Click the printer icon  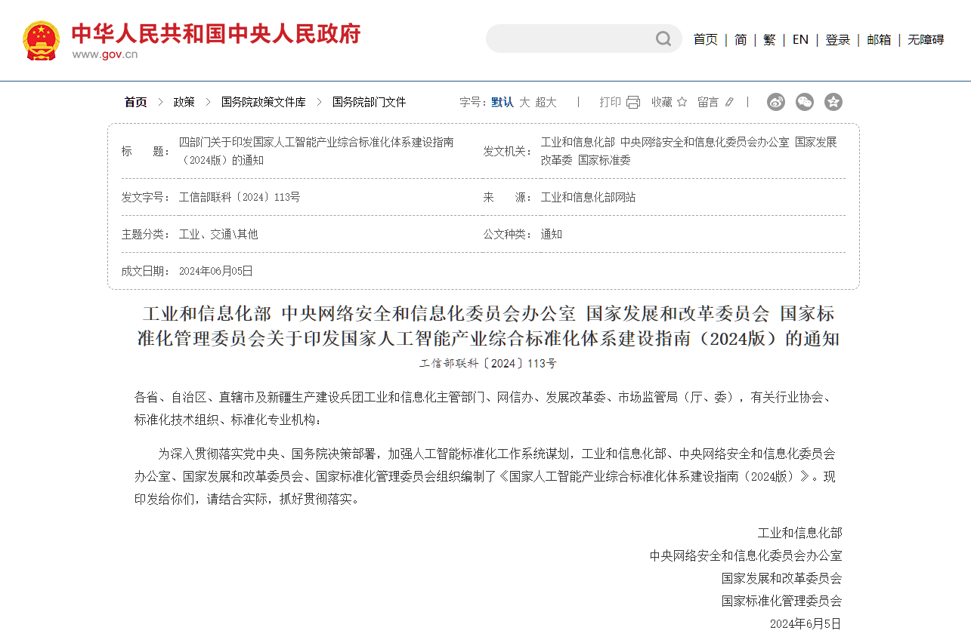click(x=633, y=102)
